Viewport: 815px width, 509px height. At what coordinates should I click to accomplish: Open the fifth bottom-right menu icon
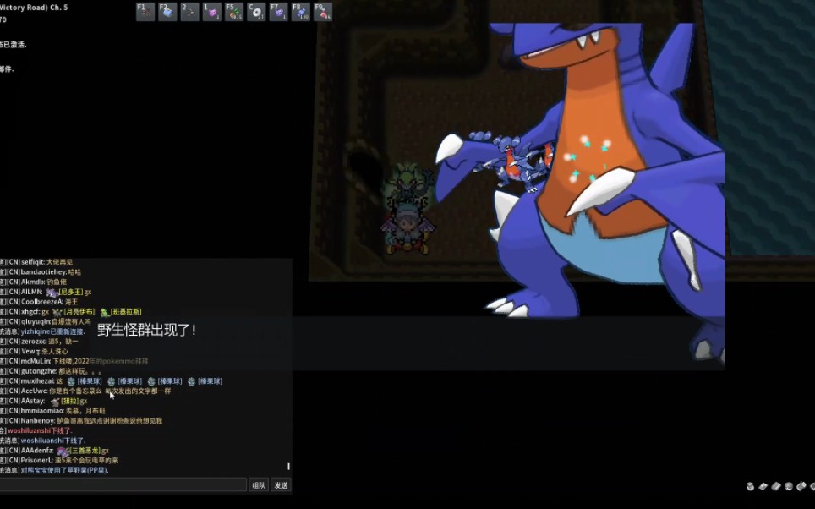tap(801, 486)
